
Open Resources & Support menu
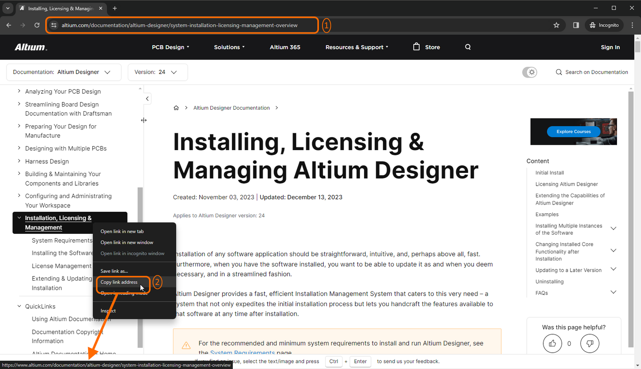(357, 47)
